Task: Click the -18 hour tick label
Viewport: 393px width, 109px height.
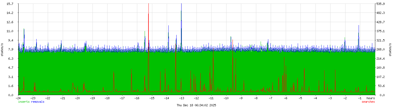Action: pos(107,98)
